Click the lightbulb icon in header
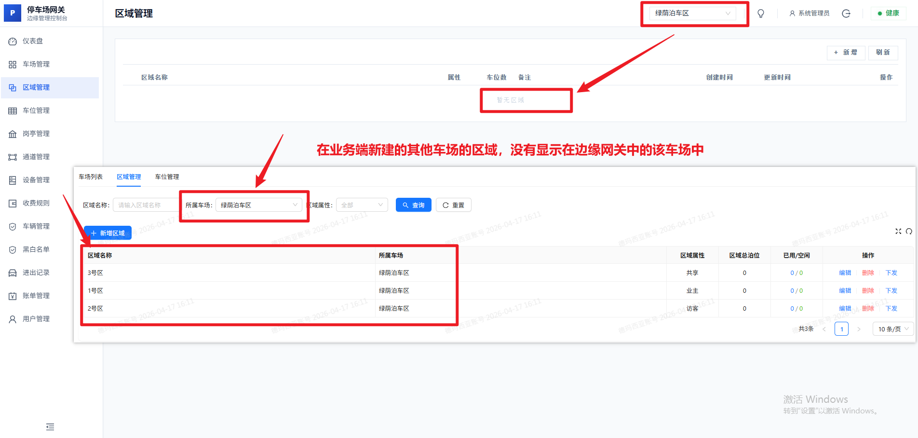 tap(761, 14)
